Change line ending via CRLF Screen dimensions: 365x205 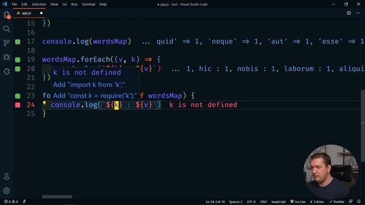pyautogui.click(x=263, y=202)
